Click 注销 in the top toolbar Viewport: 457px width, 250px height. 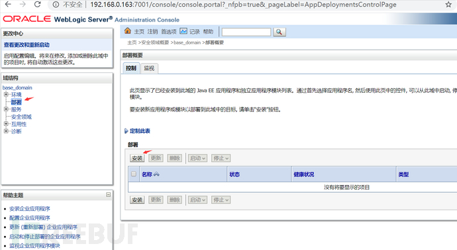tap(152, 32)
